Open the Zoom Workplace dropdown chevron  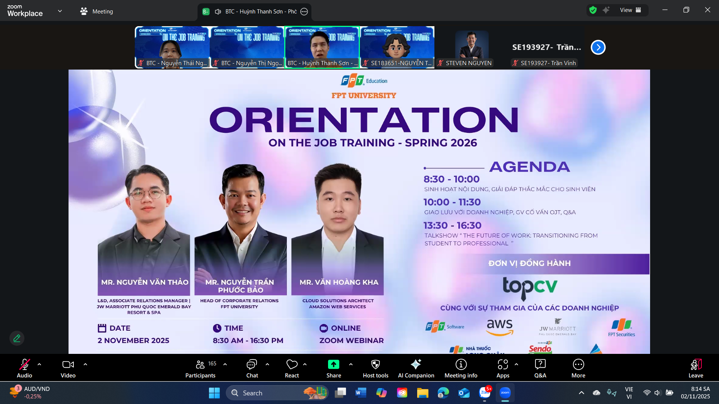60,11
